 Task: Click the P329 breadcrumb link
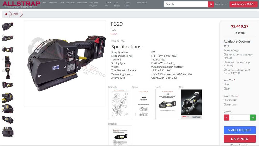click(x=16, y=14)
